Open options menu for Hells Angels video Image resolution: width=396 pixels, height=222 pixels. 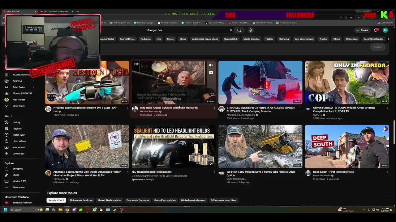click(x=214, y=108)
